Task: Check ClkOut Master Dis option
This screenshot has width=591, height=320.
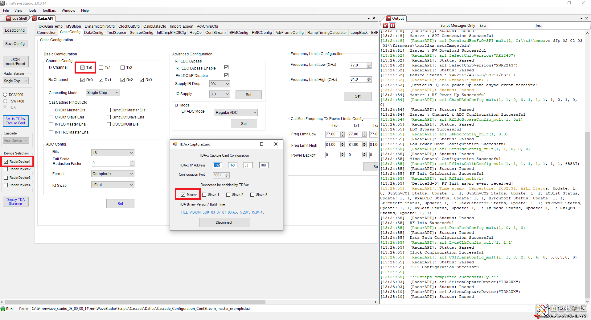Action: tap(51, 110)
